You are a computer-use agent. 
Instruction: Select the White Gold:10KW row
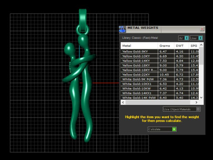tap(160, 88)
